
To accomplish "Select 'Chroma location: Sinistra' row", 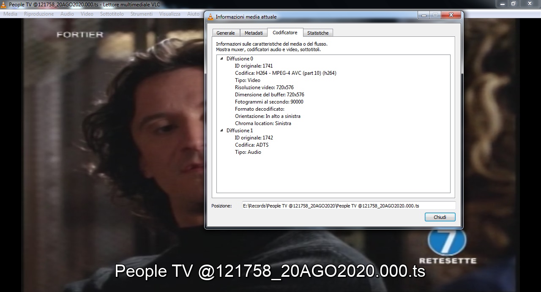I will coord(263,123).
